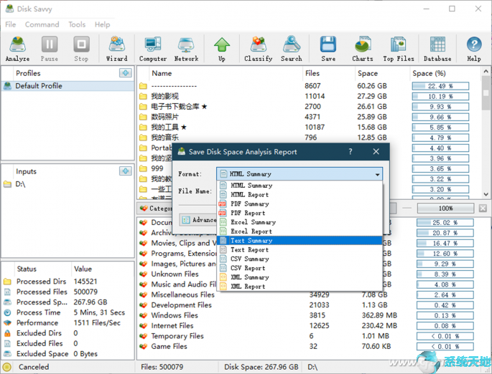The image size is (492, 374).
Task: Sort by Space column header
Action: pos(368,73)
